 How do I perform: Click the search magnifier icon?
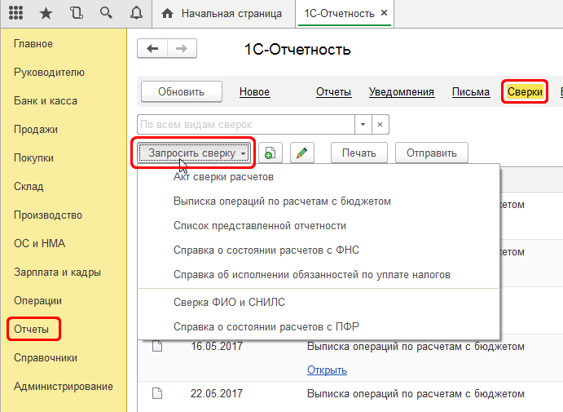(106, 13)
